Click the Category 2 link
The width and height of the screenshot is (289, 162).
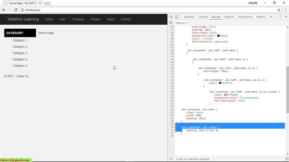coord(20,47)
